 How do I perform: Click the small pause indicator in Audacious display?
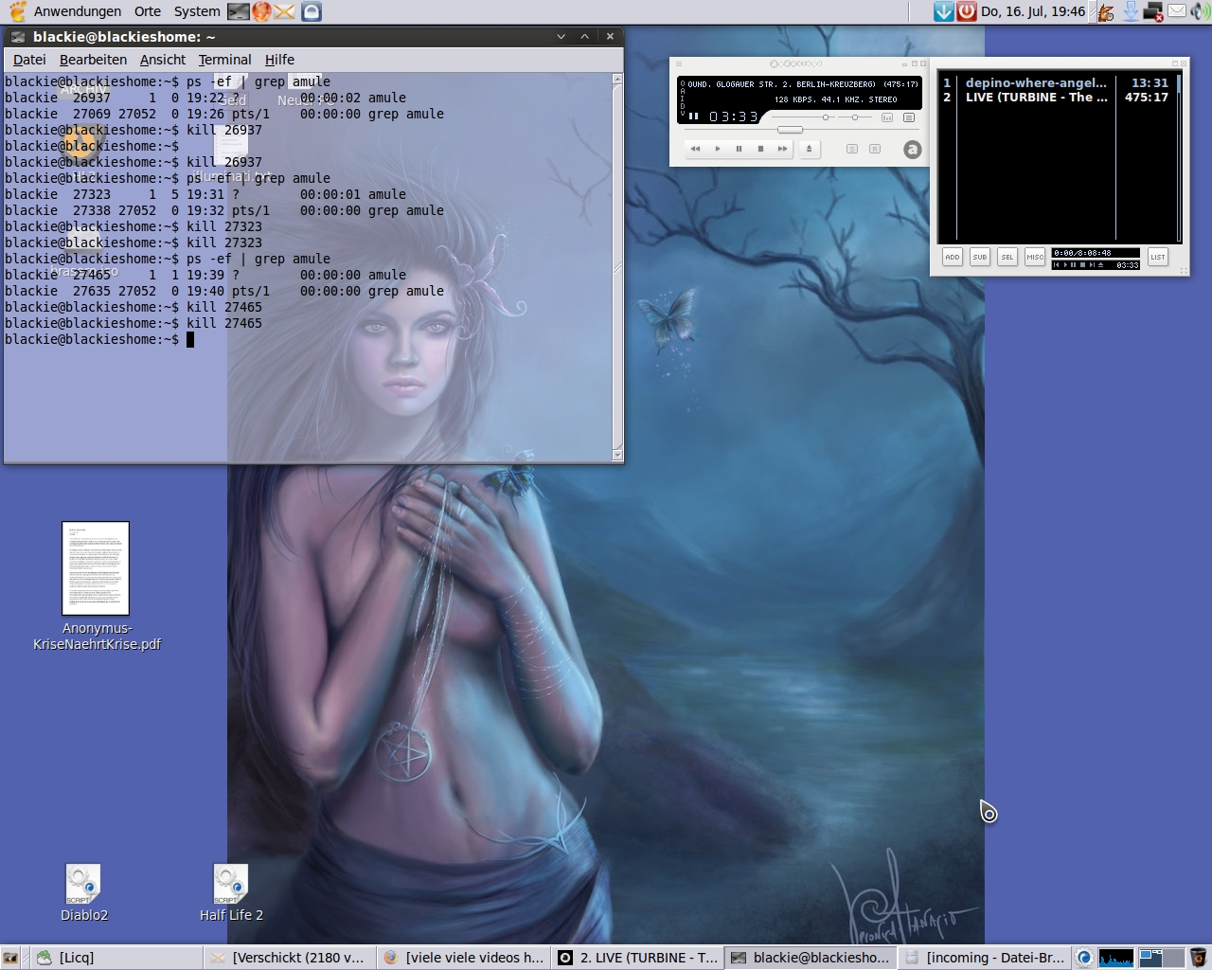point(694,117)
